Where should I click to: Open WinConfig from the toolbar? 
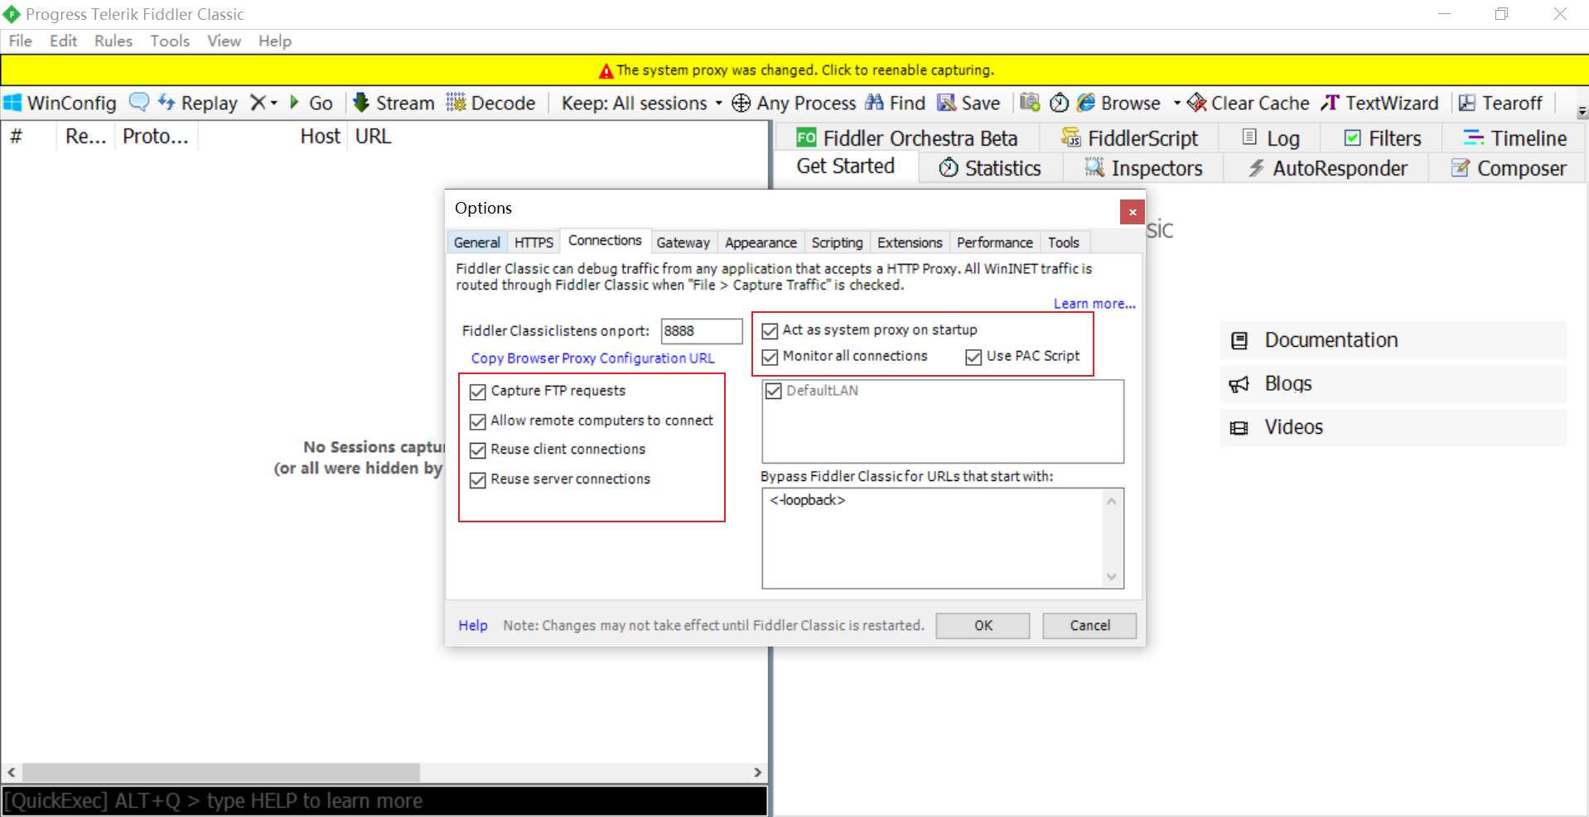(60, 103)
